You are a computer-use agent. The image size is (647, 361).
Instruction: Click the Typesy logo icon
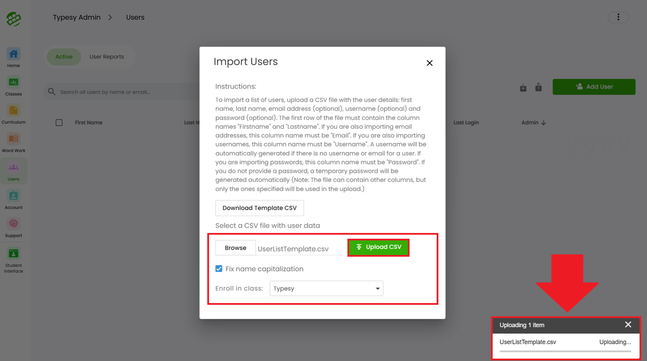[14, 19]
